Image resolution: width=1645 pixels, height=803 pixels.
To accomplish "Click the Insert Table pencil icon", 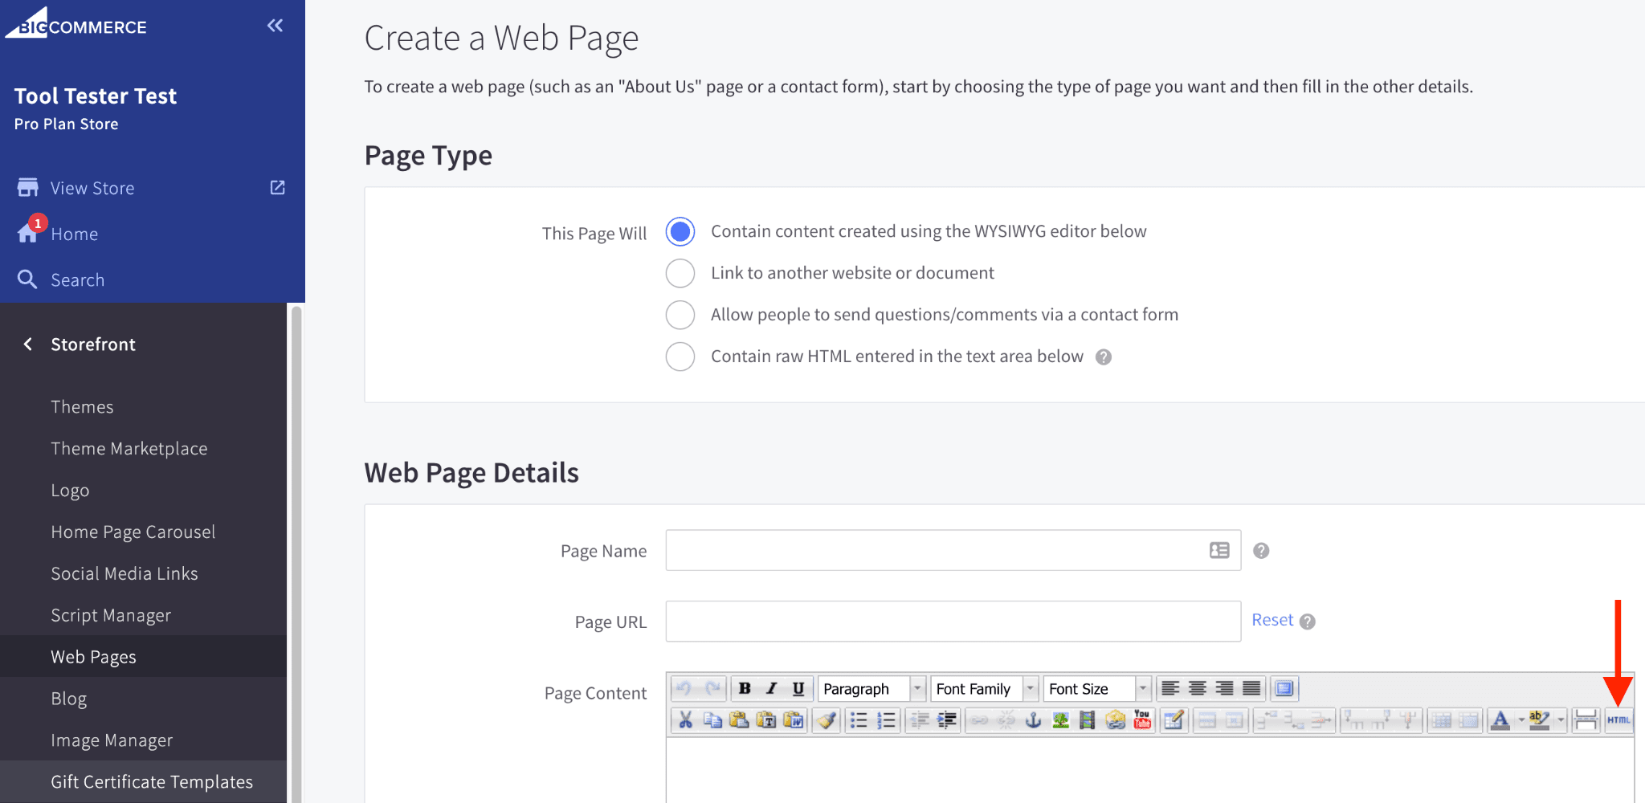I will point(1174,720).
